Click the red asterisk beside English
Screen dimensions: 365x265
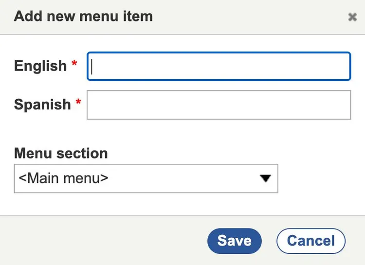point(74,64)
